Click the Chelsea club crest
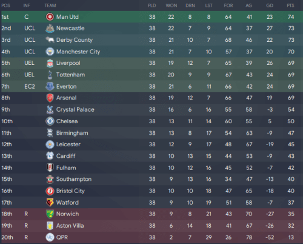This screenshot has width=303, height=244. [x=50, y=121]
